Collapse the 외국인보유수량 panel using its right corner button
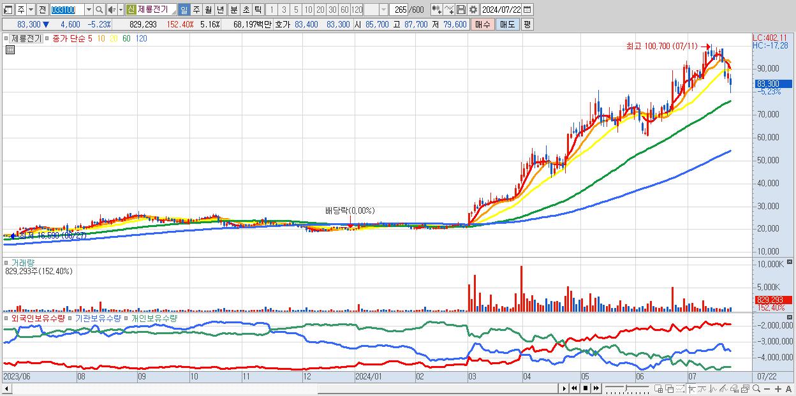The height and width of the screenshot is (396, 796). pyautogui.click(x=790, y=317)
